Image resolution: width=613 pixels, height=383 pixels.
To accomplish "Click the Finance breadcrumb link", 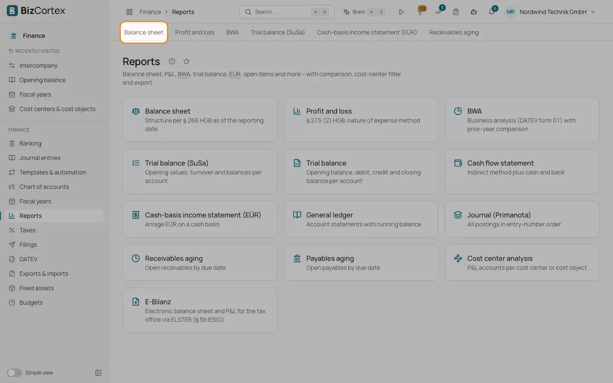I will point(150,12).
